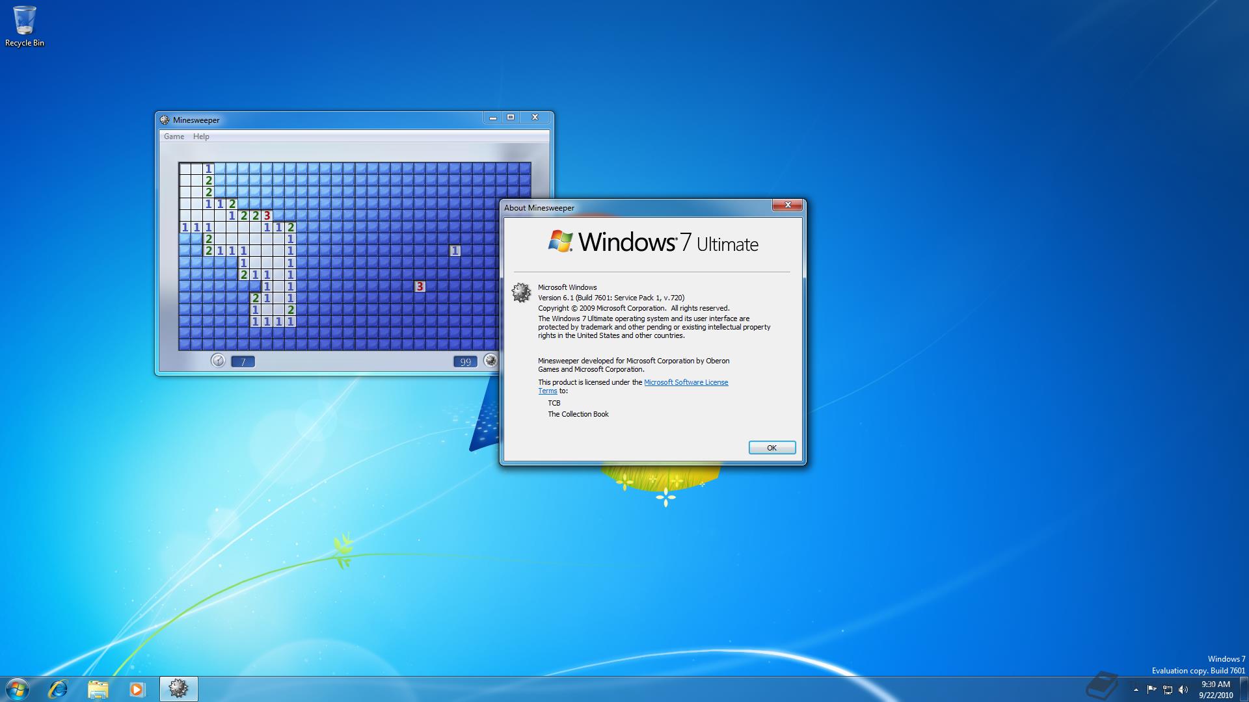
Task: Select the Minesweeper taskbar button
Action: (178, 689)
